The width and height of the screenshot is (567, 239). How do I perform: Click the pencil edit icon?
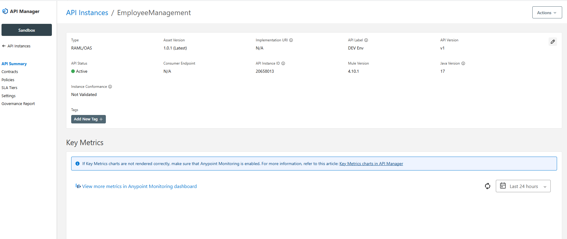coord(553,42)
